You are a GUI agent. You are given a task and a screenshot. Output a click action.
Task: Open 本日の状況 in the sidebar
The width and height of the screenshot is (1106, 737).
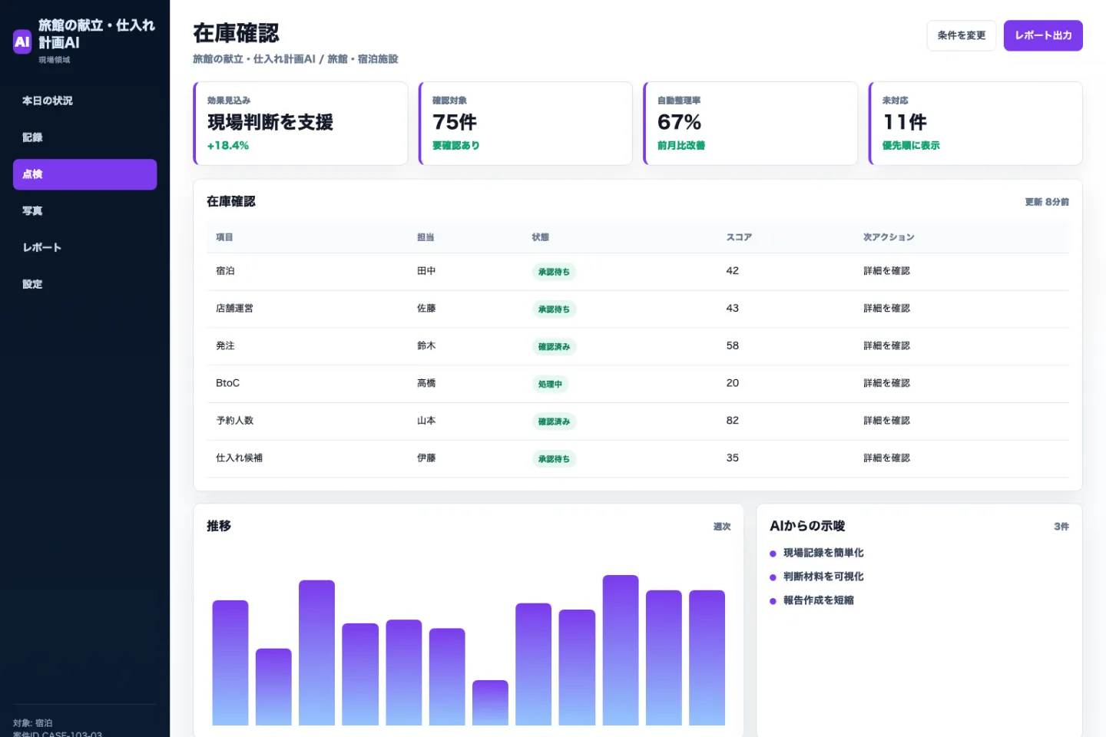point(84,101)
